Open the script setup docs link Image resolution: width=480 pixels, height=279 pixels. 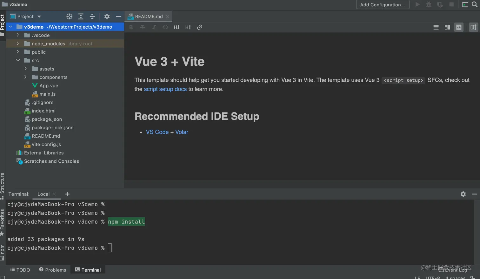click(165, 89)
